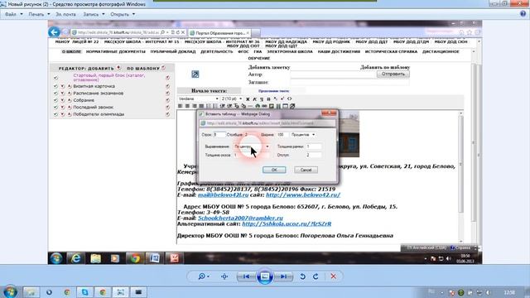Rotate the picture clockwise
This screenshot has height=298, width=530.
[316, 276]
